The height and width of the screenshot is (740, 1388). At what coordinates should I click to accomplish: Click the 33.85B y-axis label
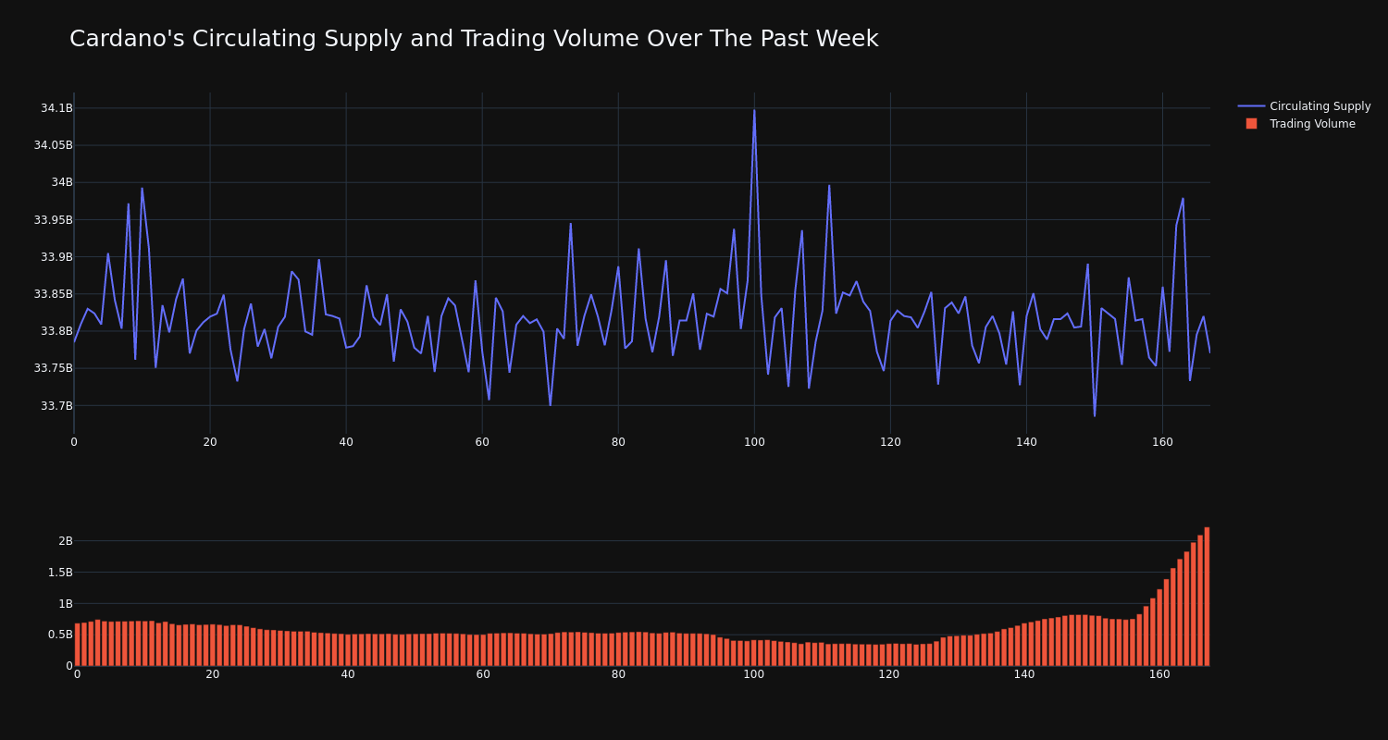point(53,294)
